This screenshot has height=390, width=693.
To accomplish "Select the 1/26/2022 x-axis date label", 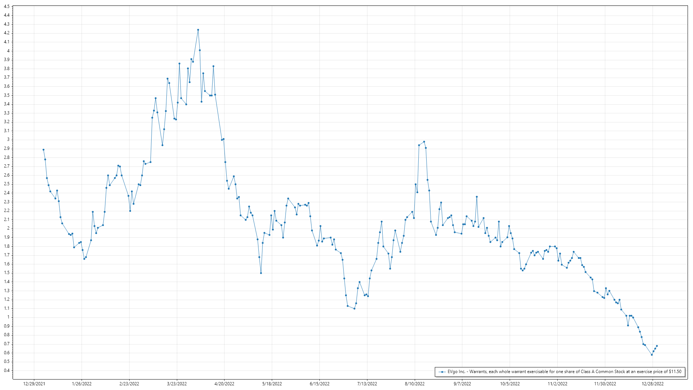I will pos(82,383).
